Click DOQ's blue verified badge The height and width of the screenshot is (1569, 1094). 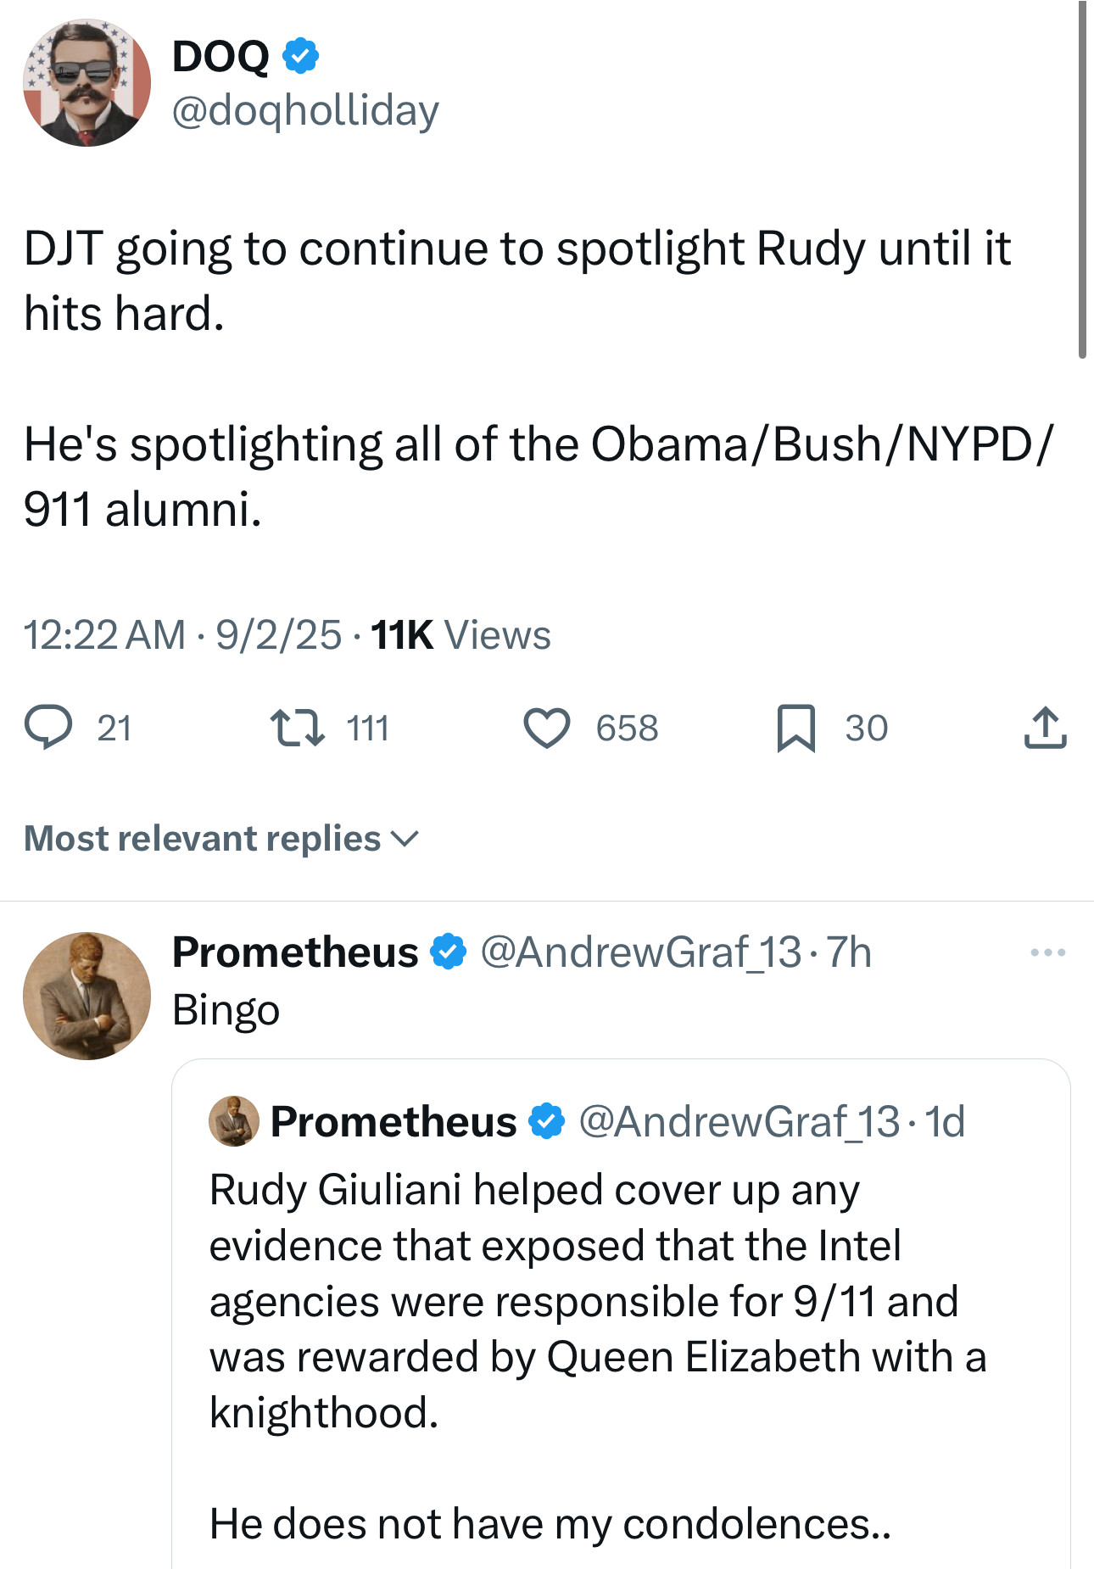(x=300, y=56)
